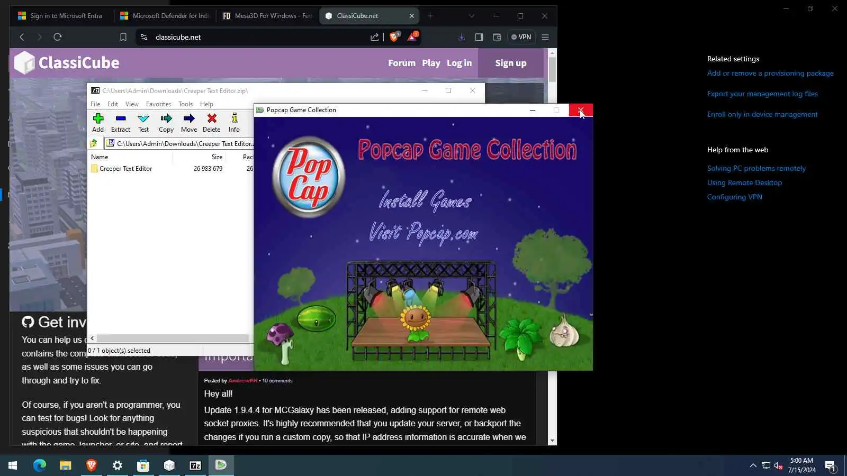Open the Brave hamburger menu
Viewport: 847px width, 476px height.
pos(545,37)
